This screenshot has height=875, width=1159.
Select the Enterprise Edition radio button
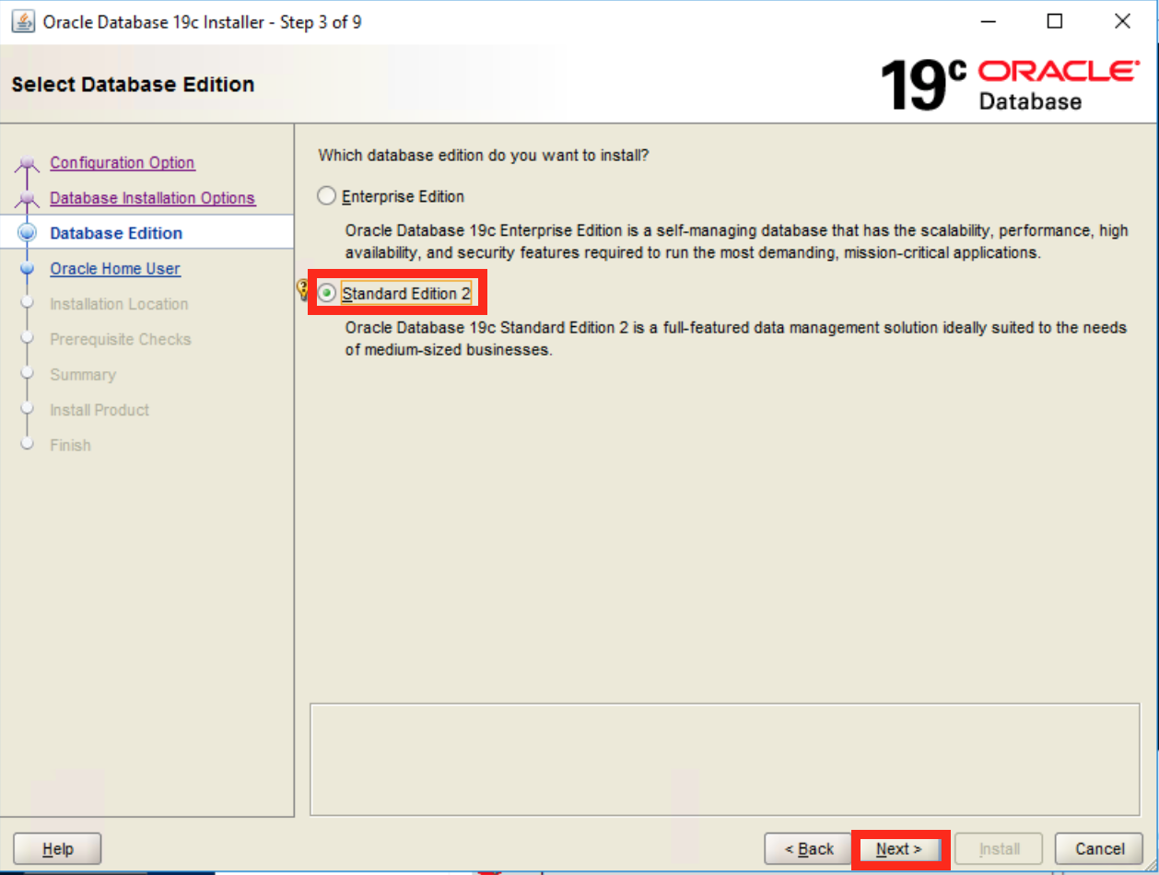click(326, 196)
